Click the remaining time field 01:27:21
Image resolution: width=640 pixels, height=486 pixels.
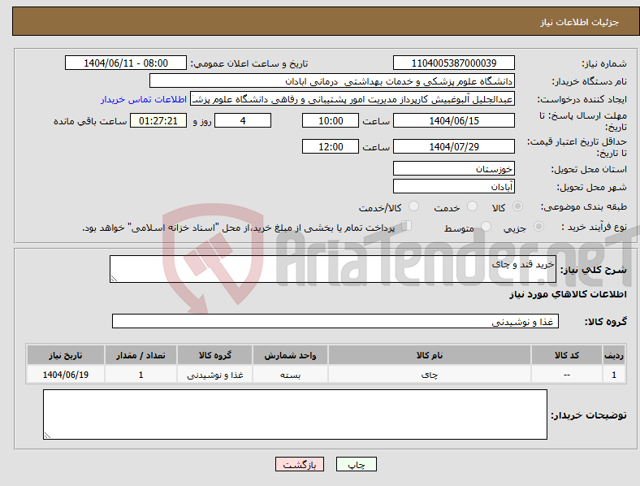[x=158, y=120]
